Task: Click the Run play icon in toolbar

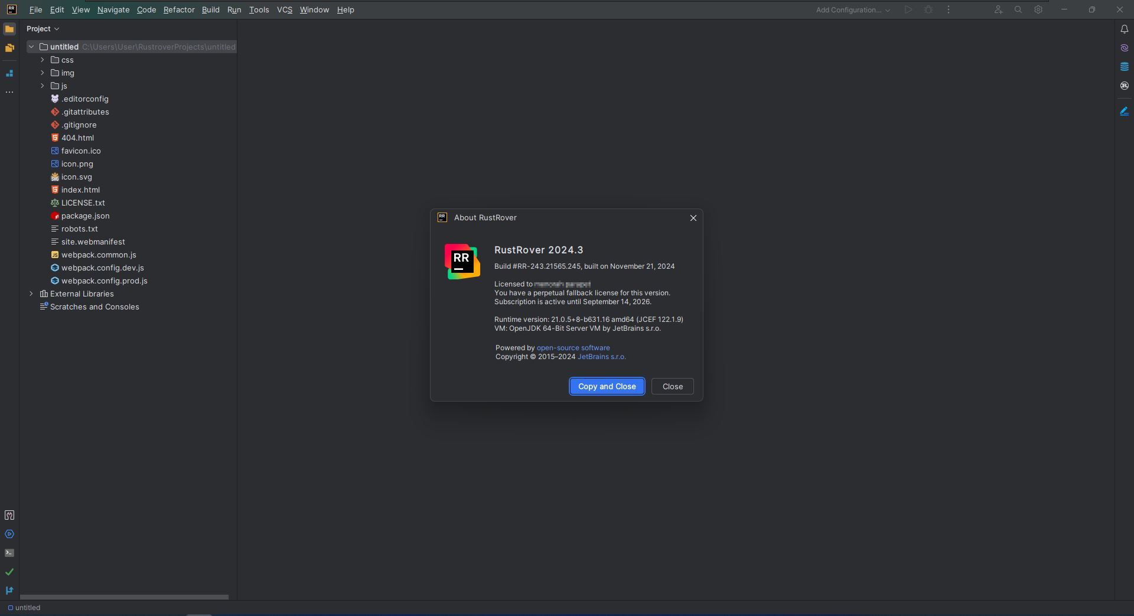Action: click(908, 9)
